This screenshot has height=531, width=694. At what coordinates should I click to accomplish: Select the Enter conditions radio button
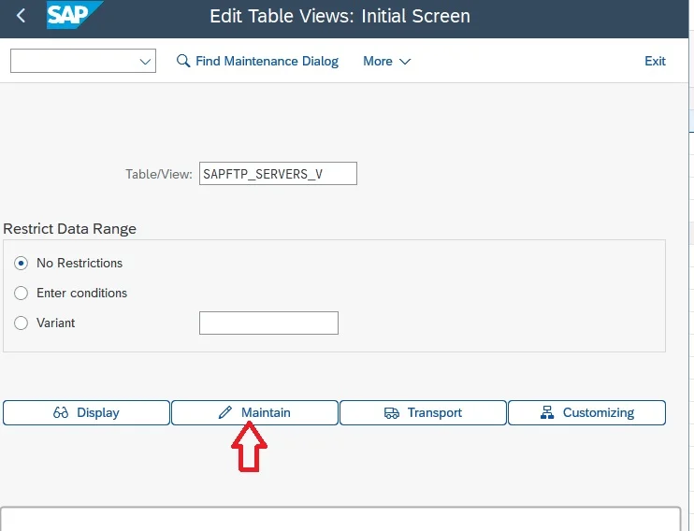pyautogui.click(x=21, y=293)
